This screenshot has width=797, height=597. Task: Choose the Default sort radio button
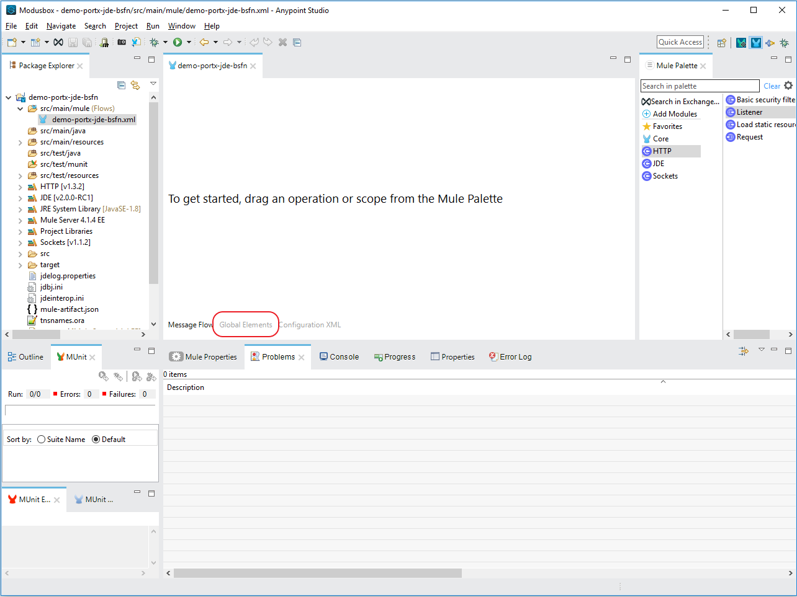(x=96, y=440)
